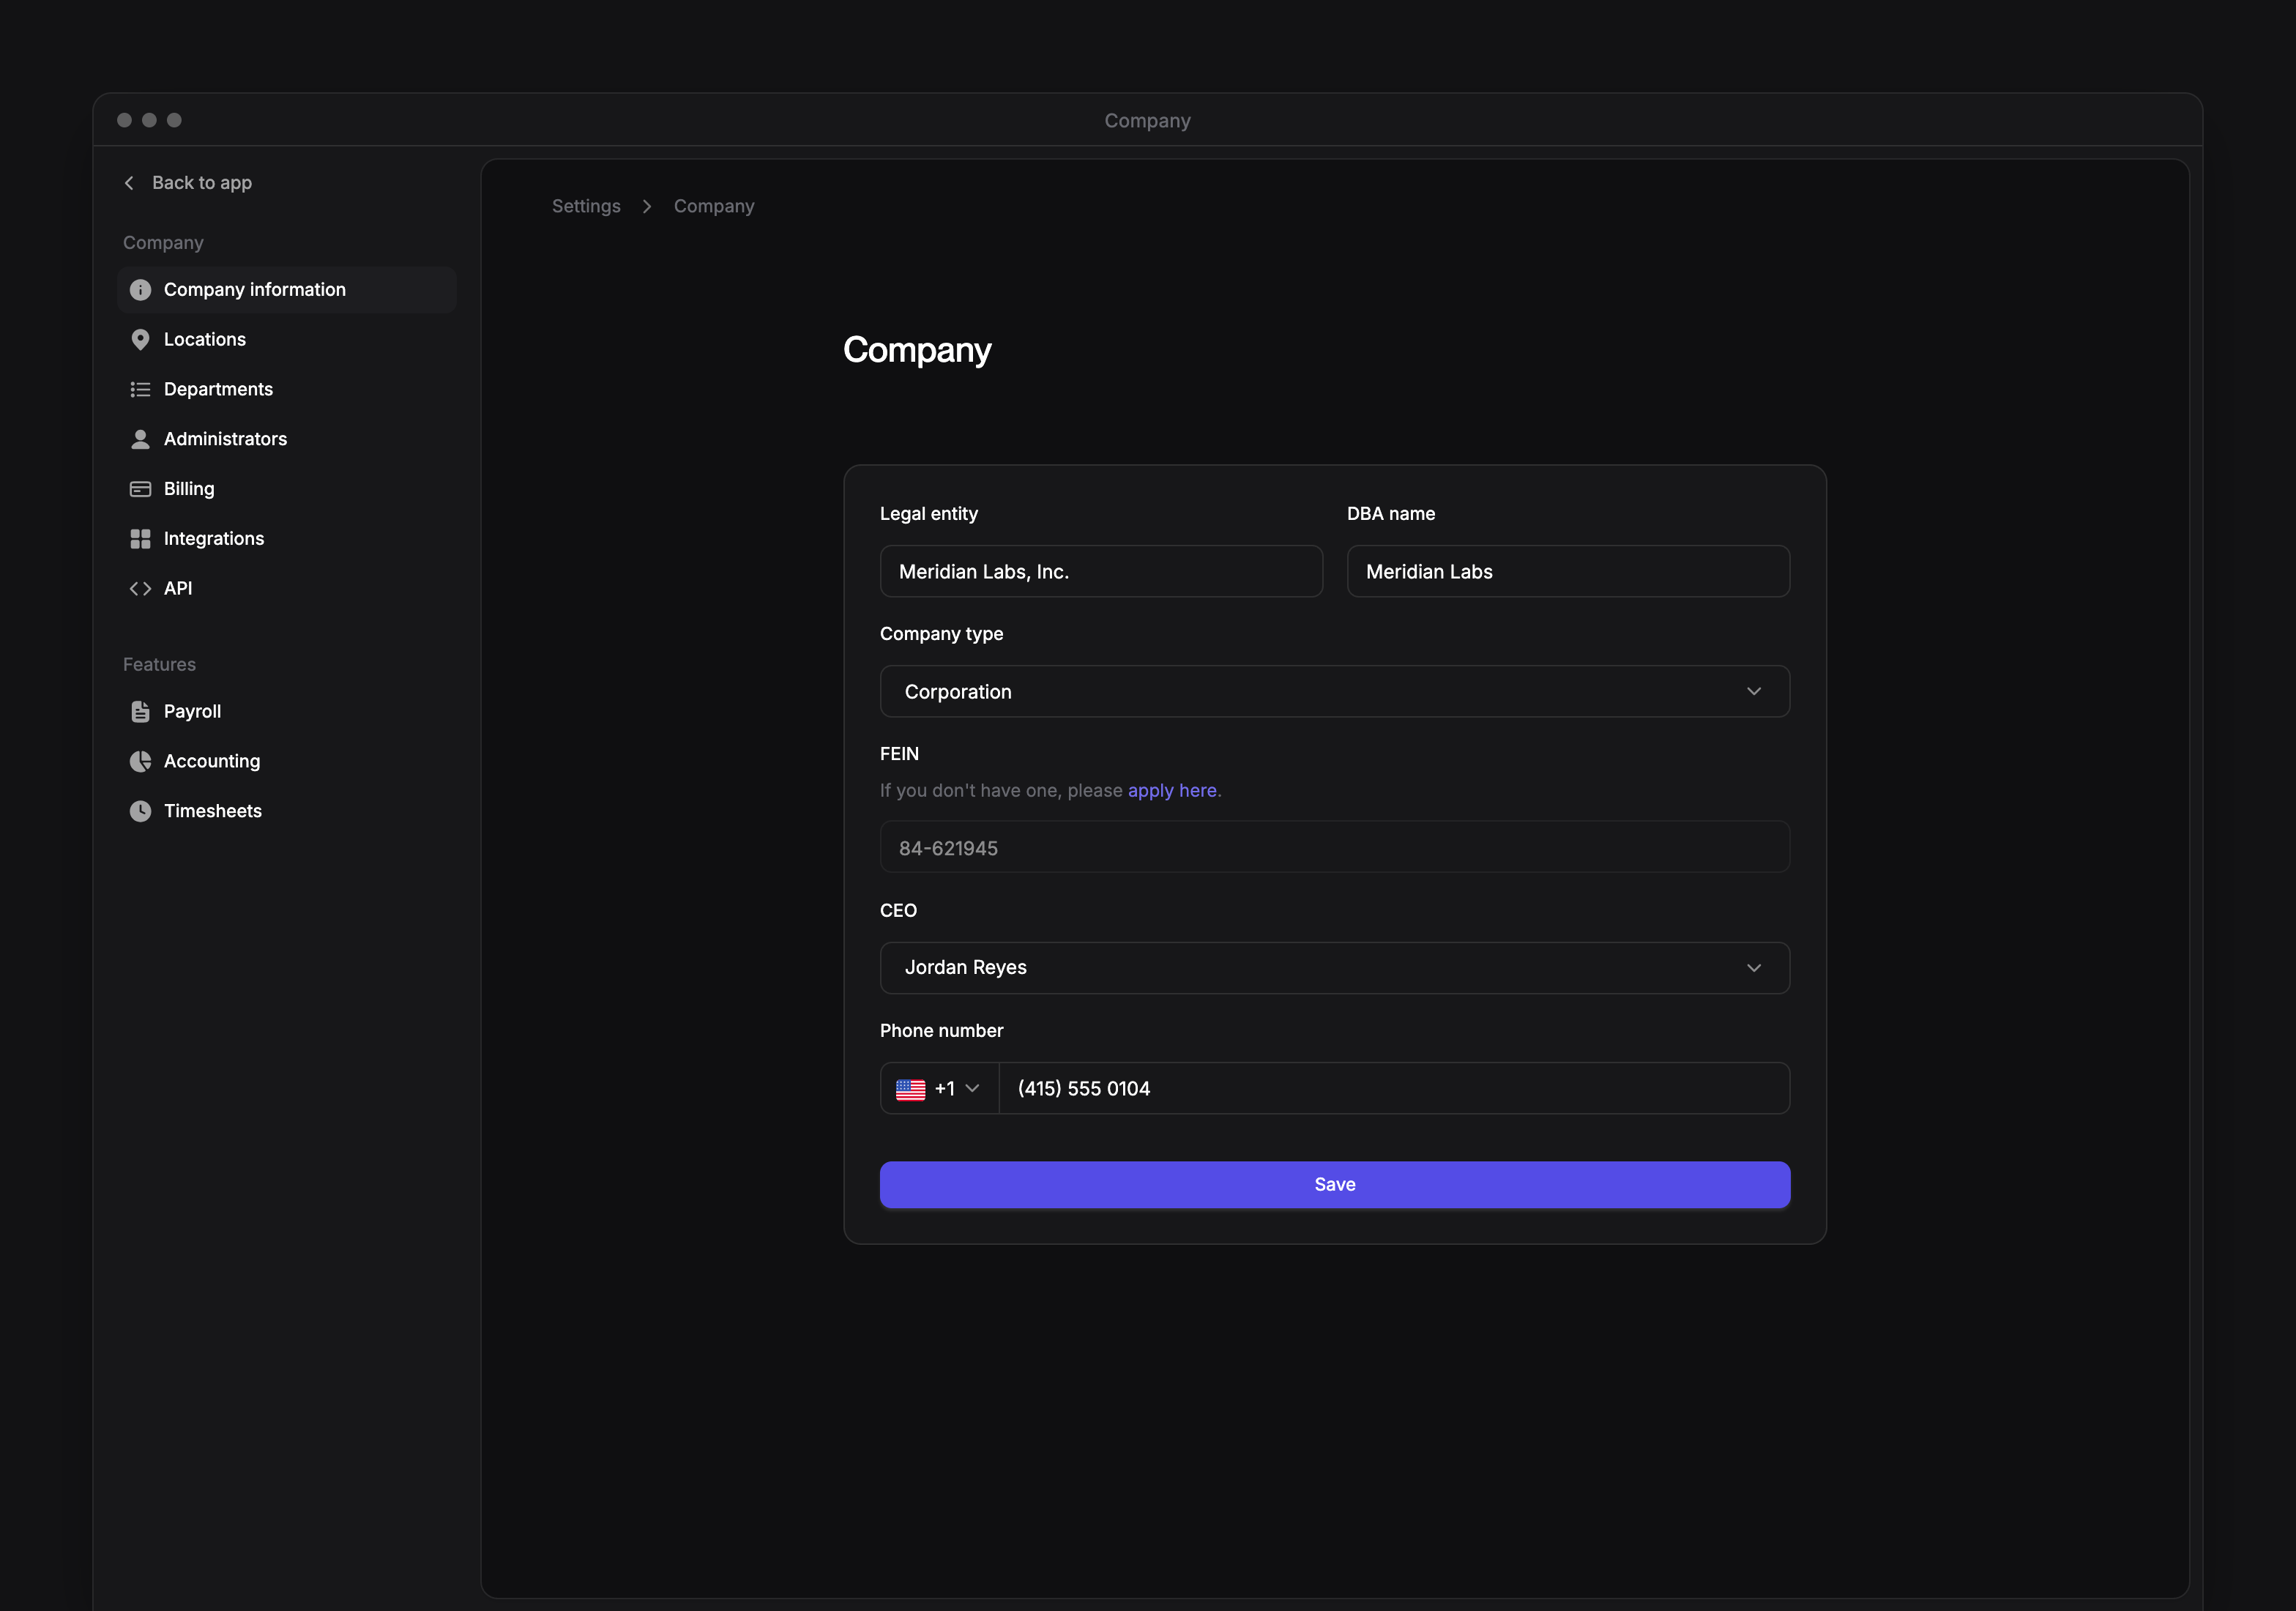This screenshot has height=1611, width=2296.
Task: Open Company information settings page
Action: tap(287, 290)
